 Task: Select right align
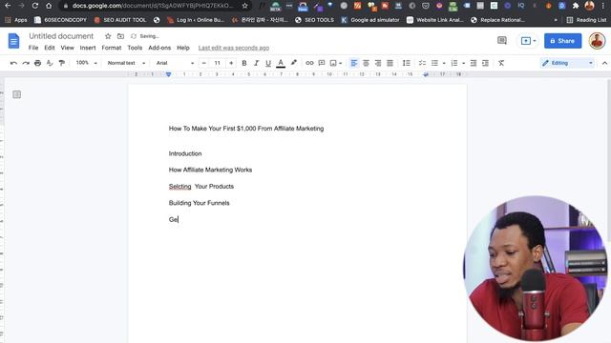tap(378, 63)
